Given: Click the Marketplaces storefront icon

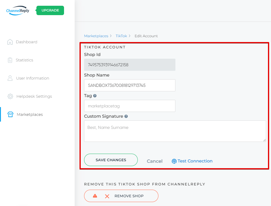Looking at the screenshot, I should tap(10, 114).
